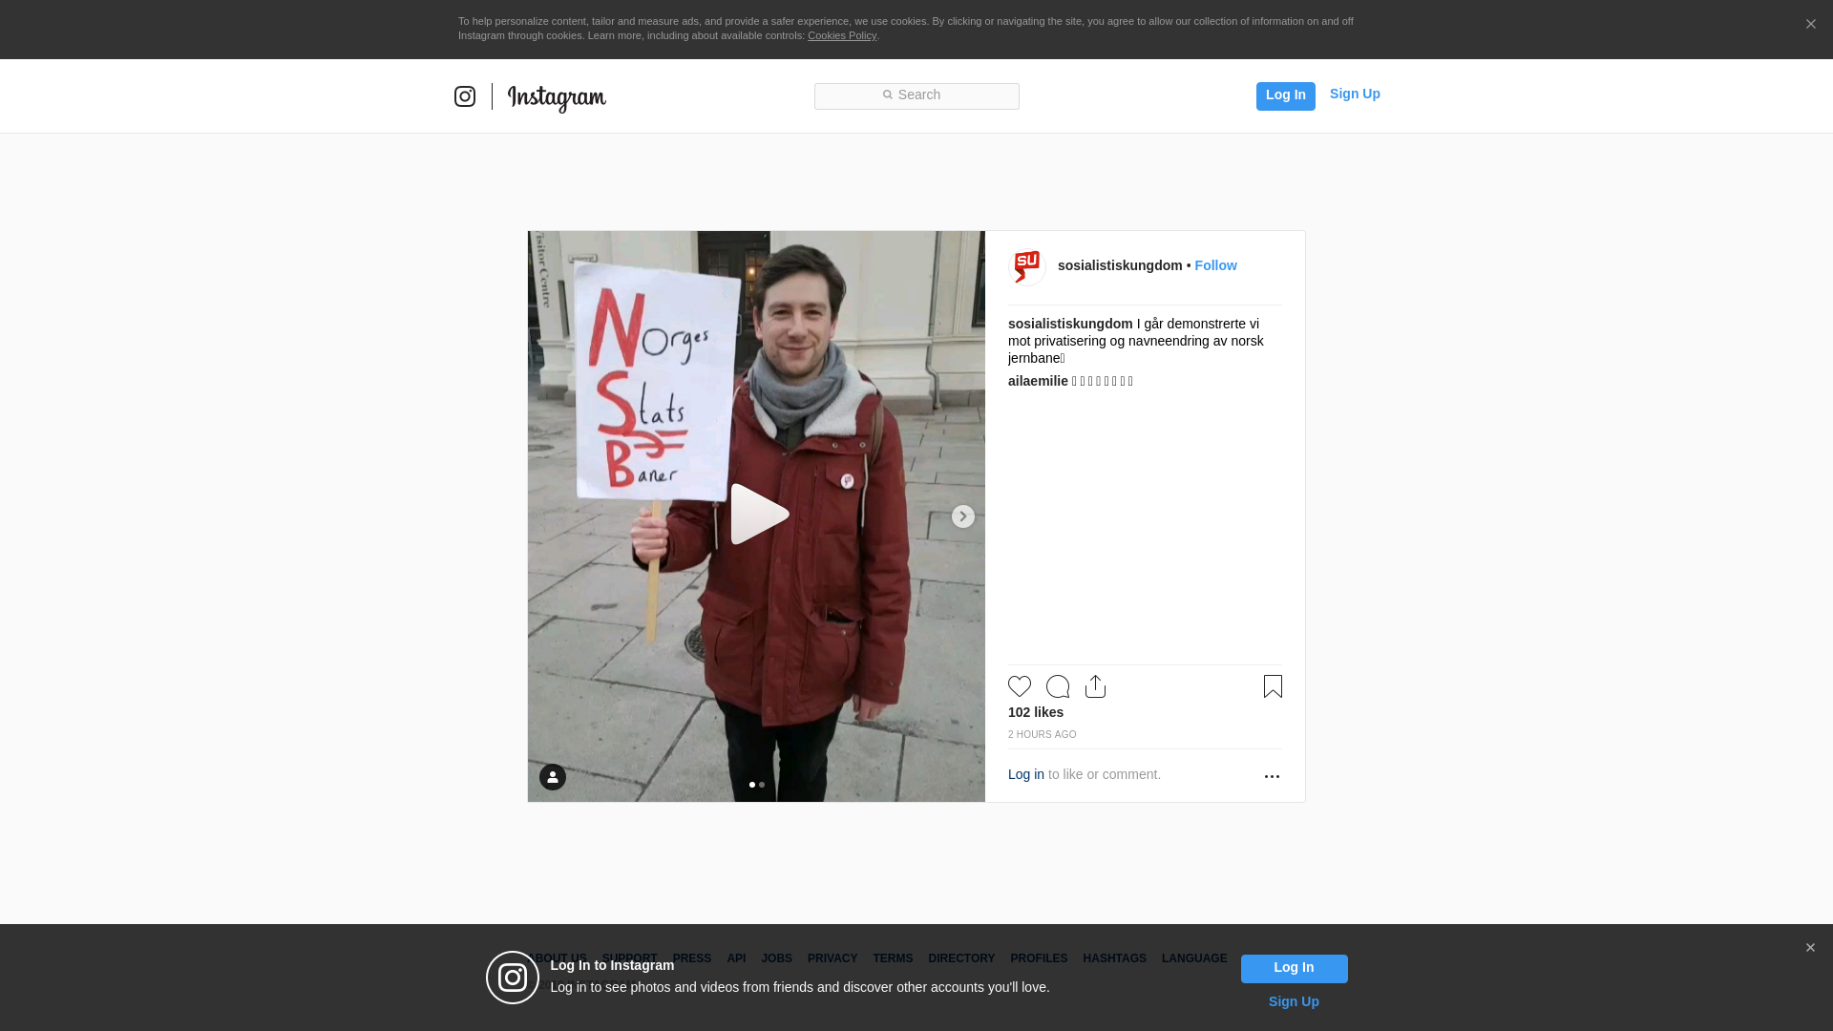The image size is (1833, 1031).
Task: Open sosialistiskungdom name in the caption
Action: point(1070,324)
